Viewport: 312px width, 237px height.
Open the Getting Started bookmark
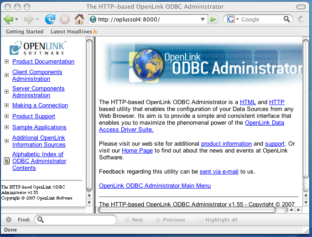(25, 32)
